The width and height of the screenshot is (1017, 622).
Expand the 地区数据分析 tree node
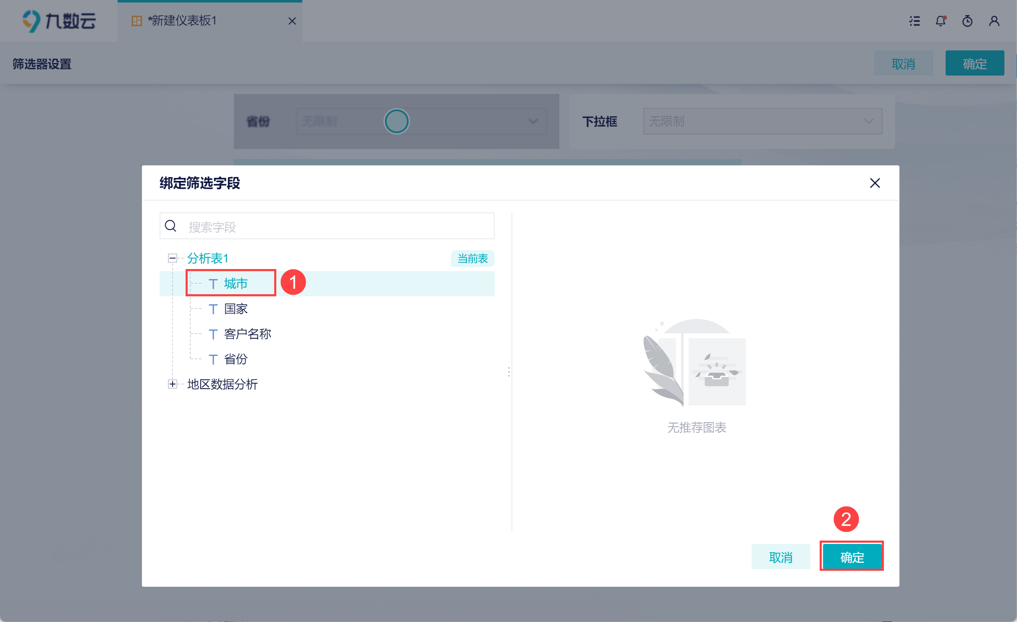[172, 384]
